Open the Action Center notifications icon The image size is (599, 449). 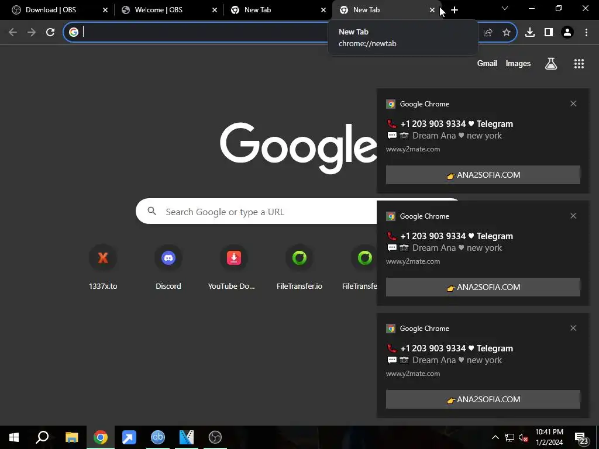click(x=581, y=438)
